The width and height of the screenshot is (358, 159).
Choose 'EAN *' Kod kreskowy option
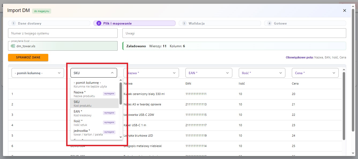95,113
